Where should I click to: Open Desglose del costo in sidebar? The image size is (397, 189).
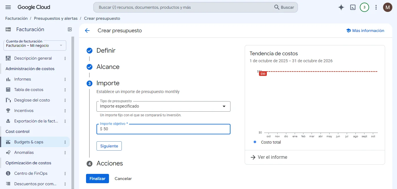pos(32,100)
